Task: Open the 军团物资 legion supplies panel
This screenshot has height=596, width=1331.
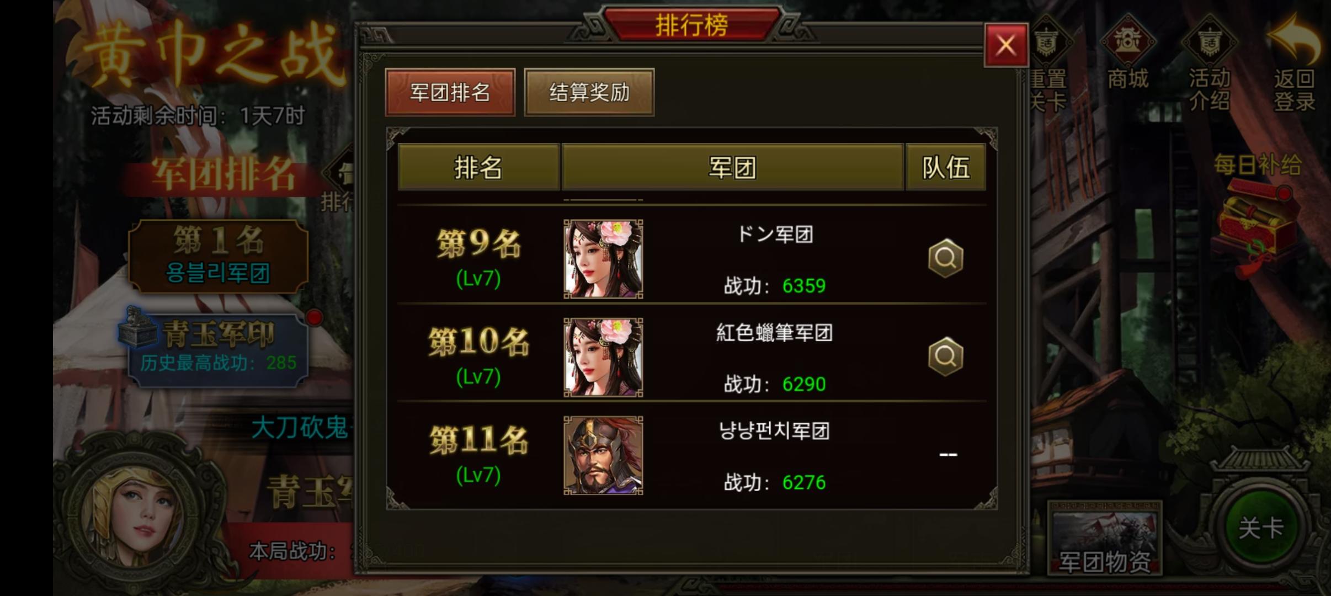Action: 1105,539
